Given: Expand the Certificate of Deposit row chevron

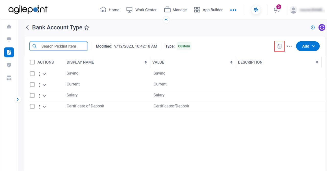Looking at the screenshot, I should [44, 107].
